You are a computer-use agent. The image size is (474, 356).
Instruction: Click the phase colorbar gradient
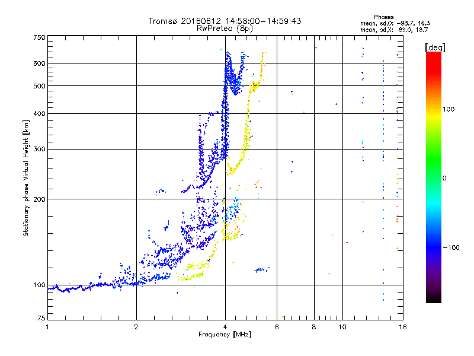[434, 177]
